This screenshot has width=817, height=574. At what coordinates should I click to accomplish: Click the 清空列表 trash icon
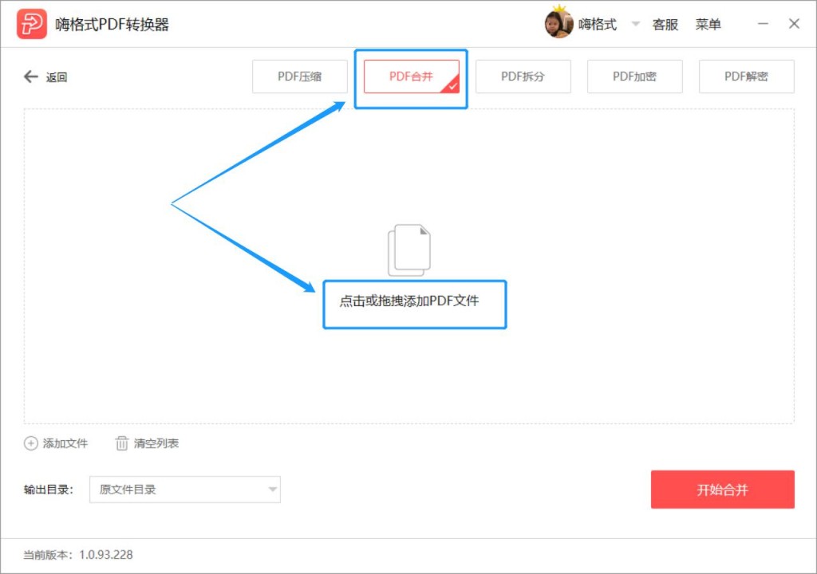coord(121,443)
